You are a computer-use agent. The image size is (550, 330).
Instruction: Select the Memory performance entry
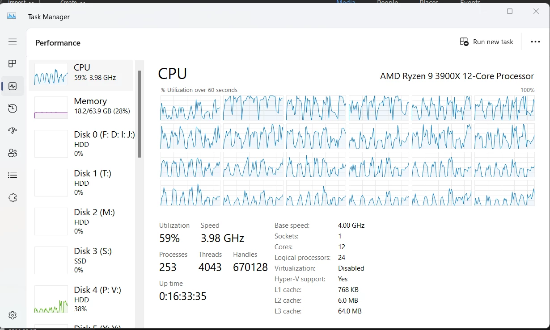coord(80,107)
